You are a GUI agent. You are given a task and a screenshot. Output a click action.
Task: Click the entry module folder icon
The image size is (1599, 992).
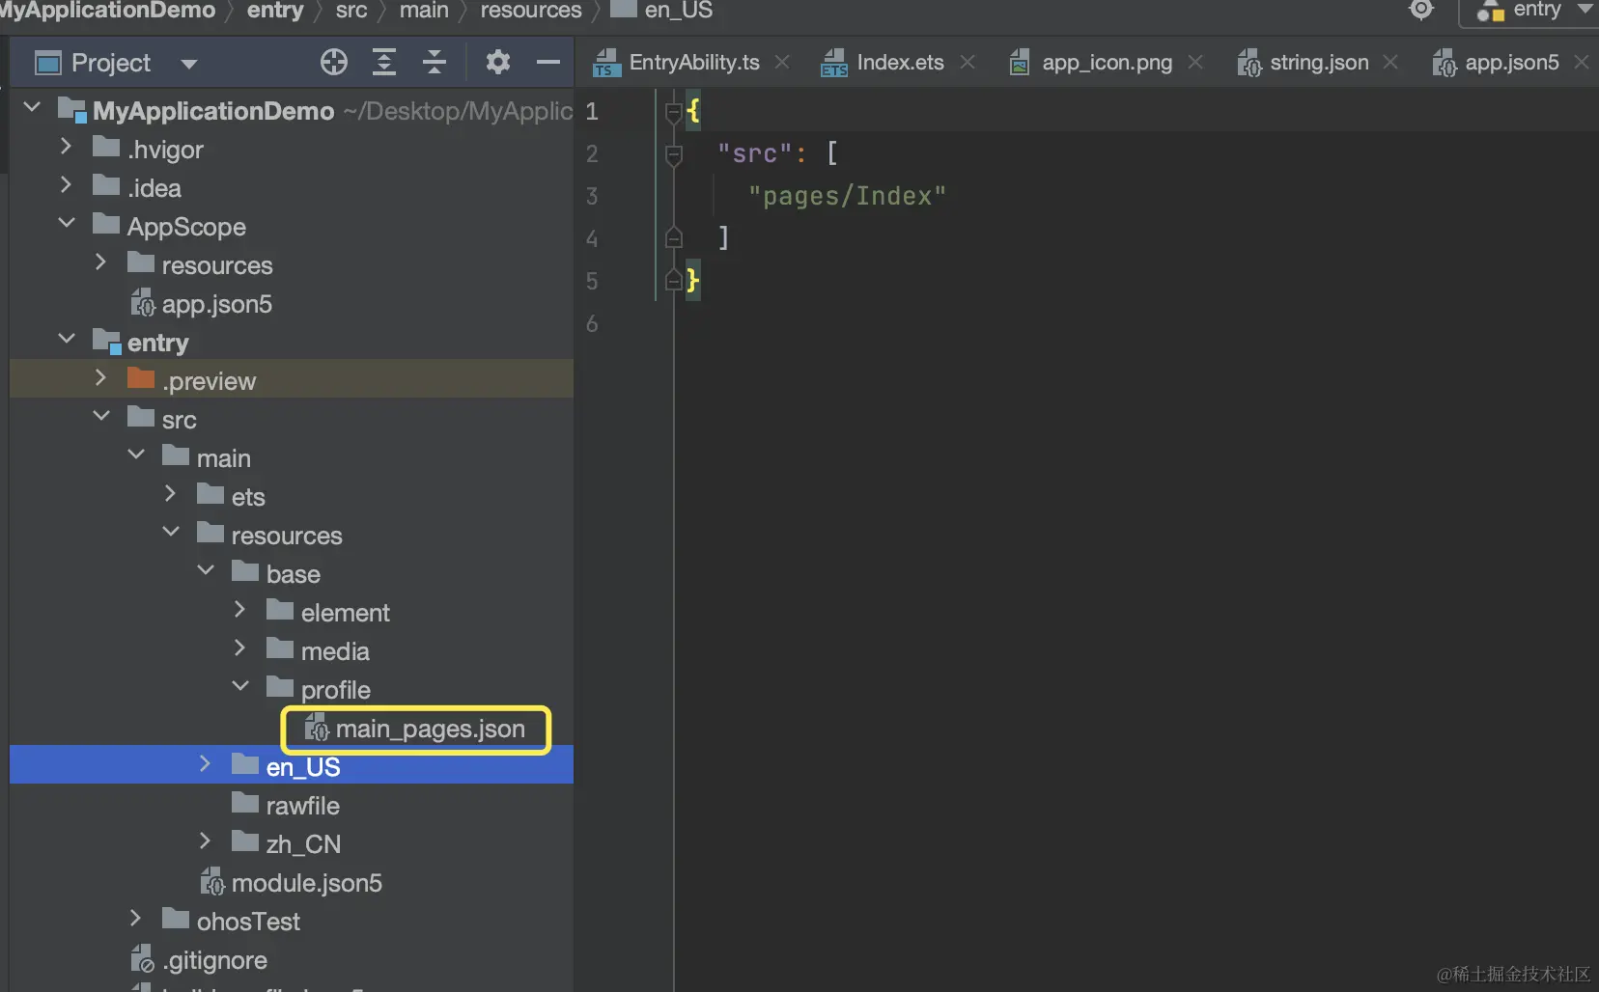(106, 341)
